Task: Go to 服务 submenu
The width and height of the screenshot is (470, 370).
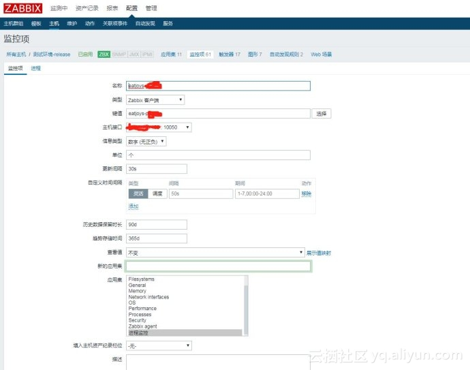Action: [168, 23]
